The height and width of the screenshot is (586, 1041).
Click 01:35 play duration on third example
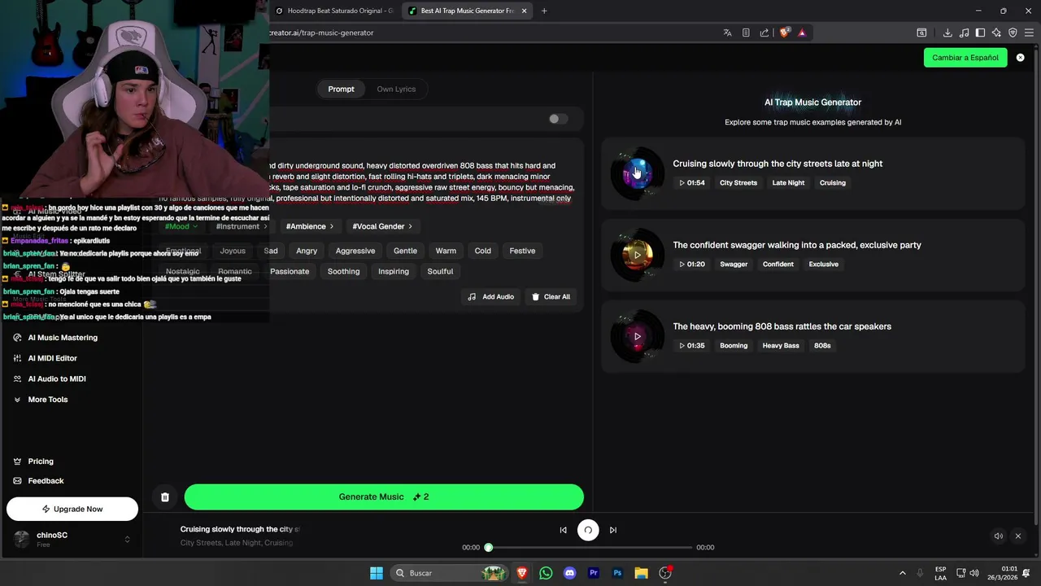coord(691,346)
